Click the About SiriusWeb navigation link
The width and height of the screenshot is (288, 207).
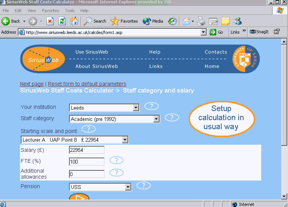[x=97, y=66]
